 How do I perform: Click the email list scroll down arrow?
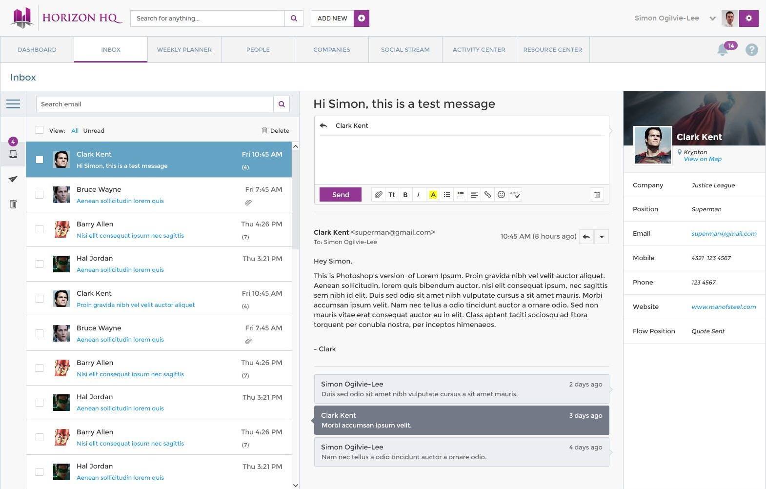coord(295,485)
